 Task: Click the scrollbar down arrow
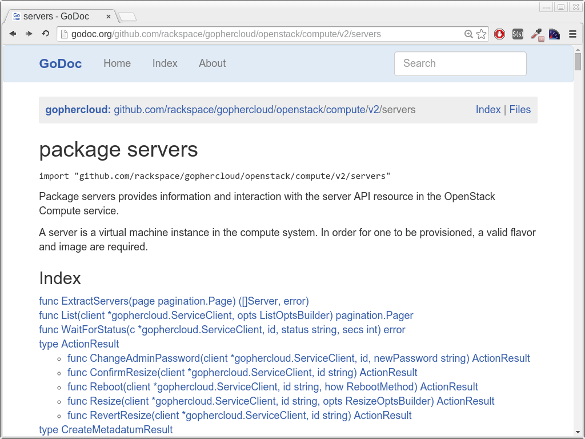[x=578, y=432]
